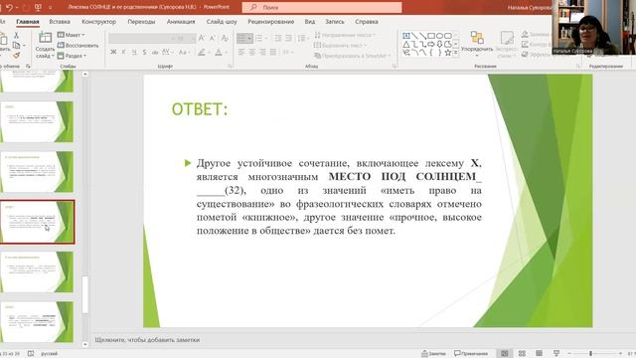Expand shapes gallery more arrow
Viewport: 636px width, 358px height.
(x=456, y=53)
